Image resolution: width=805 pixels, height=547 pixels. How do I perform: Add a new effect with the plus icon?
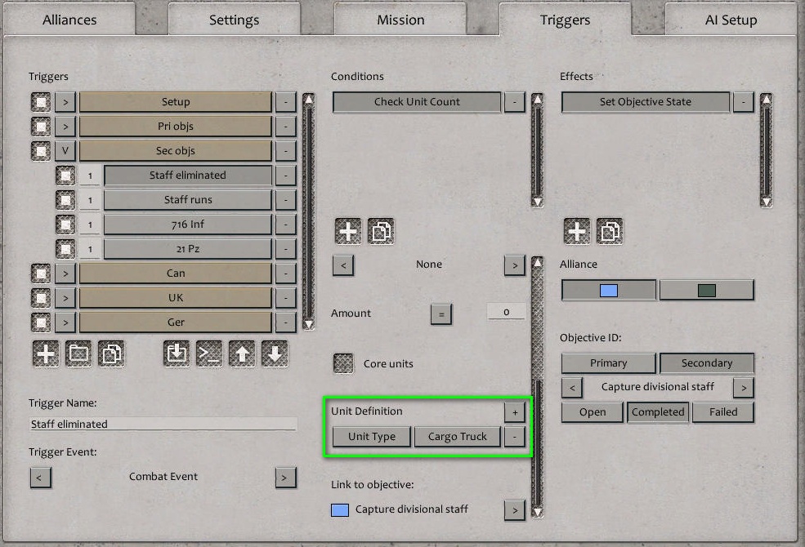coord(577,231)
